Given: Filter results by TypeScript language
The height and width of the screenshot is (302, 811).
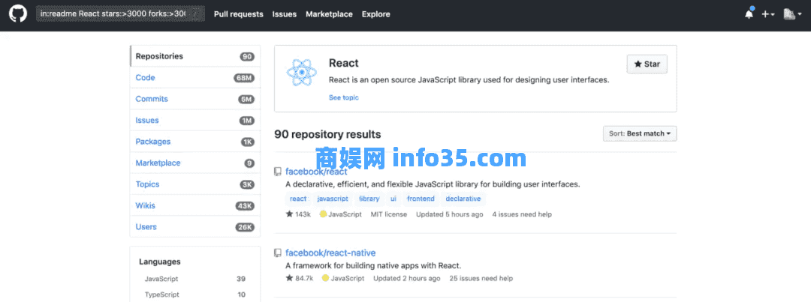Looking at the screenshot, I should (195, 295).
